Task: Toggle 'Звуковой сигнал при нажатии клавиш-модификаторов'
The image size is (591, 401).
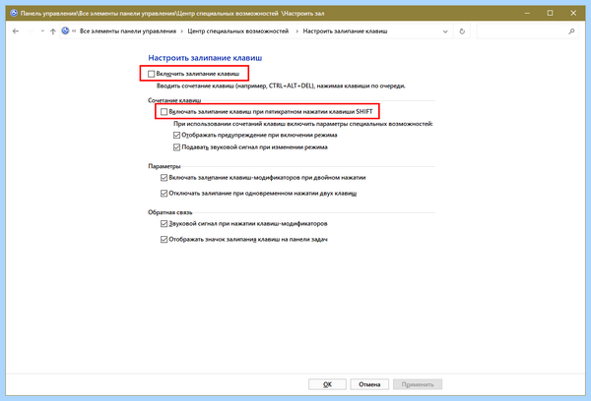Action: (x=164, y=224)
